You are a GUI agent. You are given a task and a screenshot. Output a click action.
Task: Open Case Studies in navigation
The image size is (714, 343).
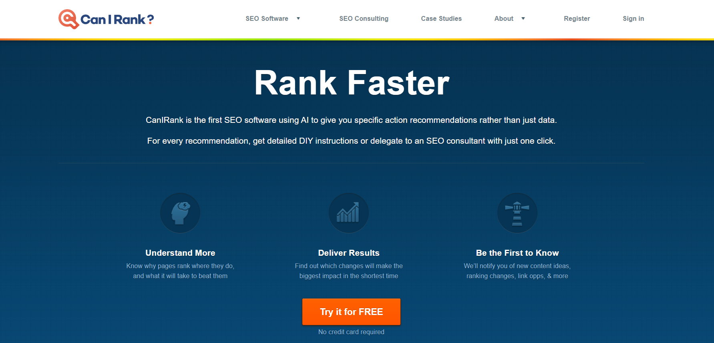click(x=441, y=18)
